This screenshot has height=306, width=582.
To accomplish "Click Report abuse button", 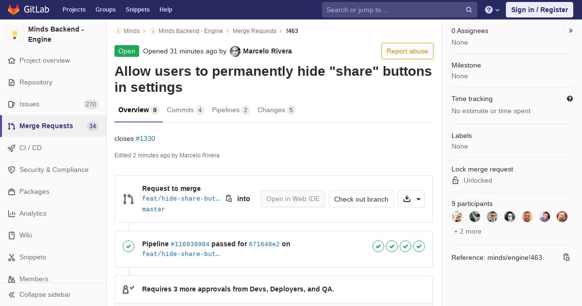I will [407, 51].
